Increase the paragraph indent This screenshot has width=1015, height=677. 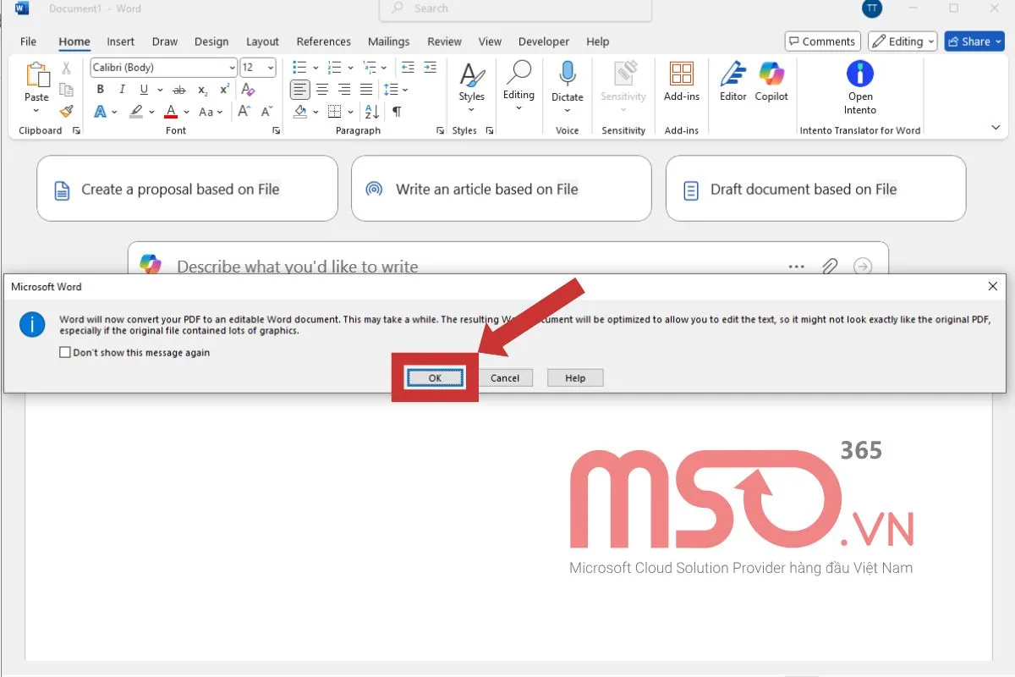click(x=430, y=68)
